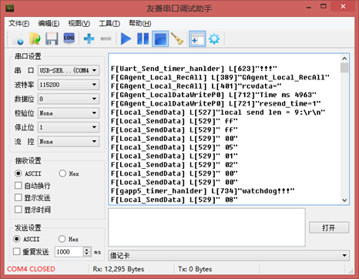This screenshot has height=279, width=359.
Task: Open file with the folder icon
Action: tap(35, 39)
